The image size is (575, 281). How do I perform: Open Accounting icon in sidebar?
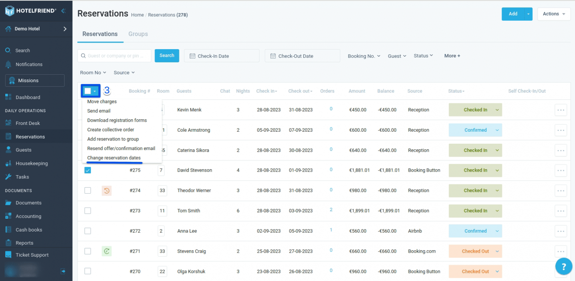coord(8,216)
